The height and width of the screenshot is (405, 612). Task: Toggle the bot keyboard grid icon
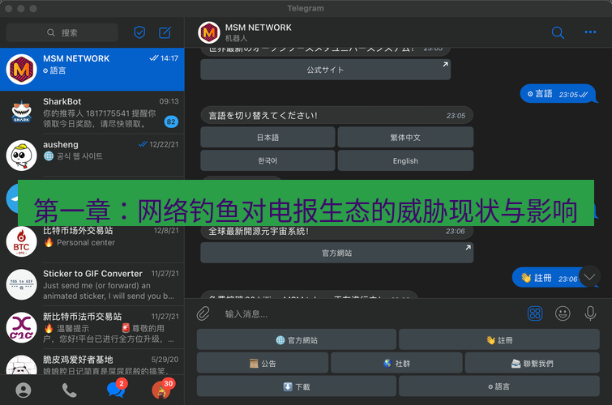pyautogui.click(x=535, y=313)
